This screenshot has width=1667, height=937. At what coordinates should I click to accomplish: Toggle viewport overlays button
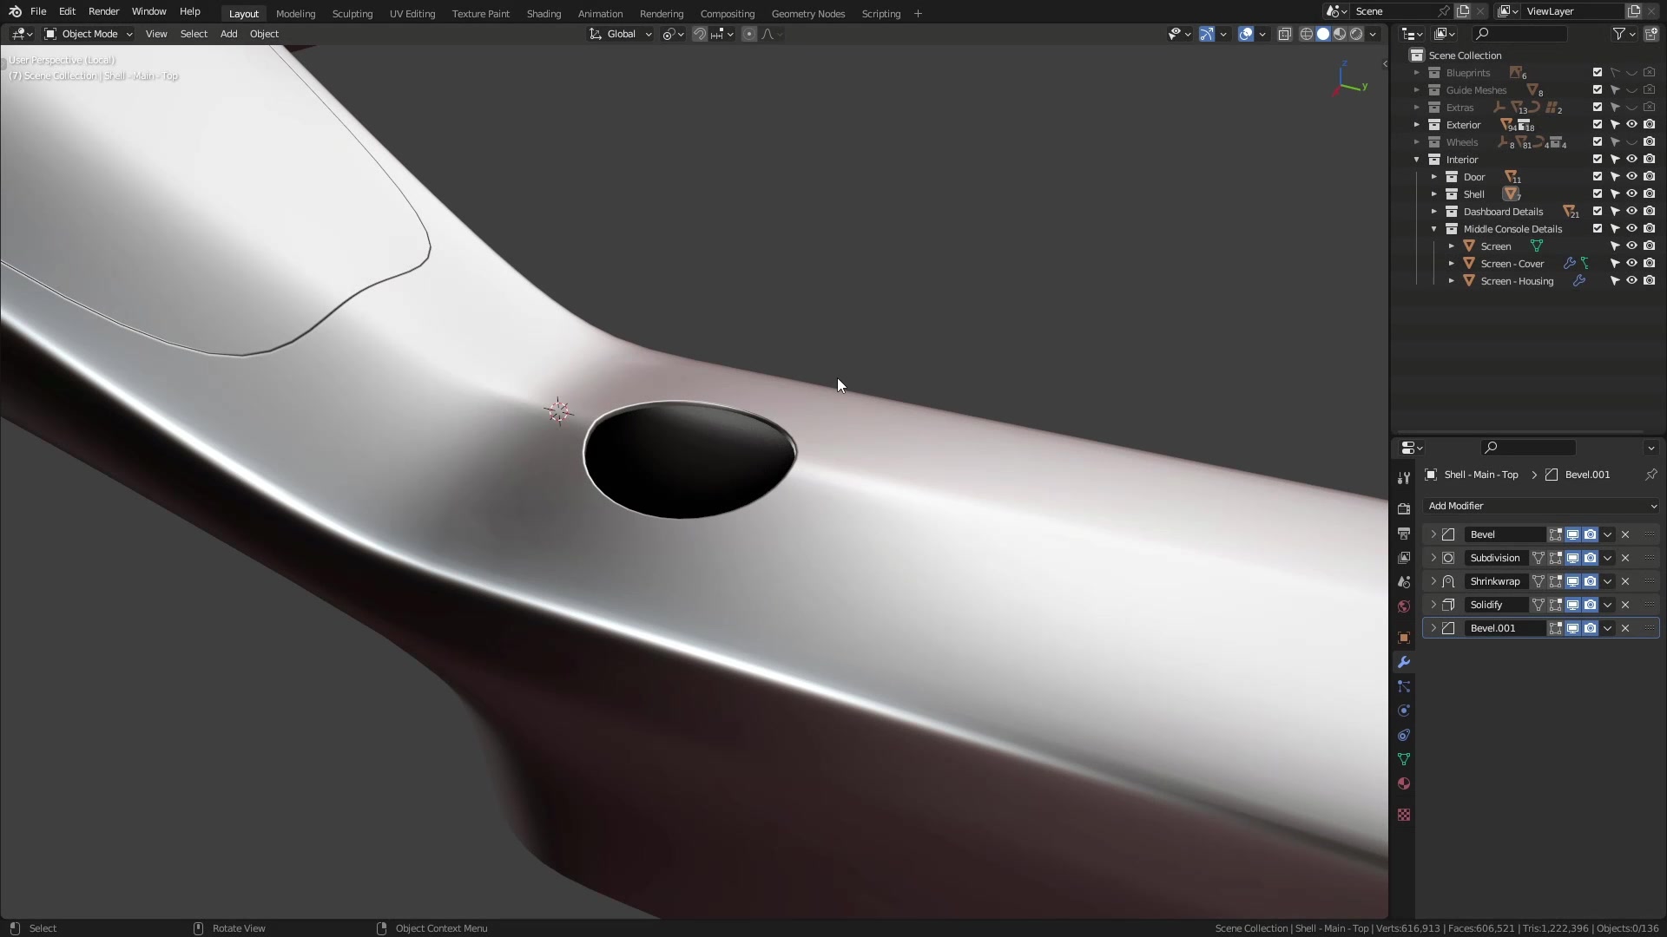[1246, 34]
